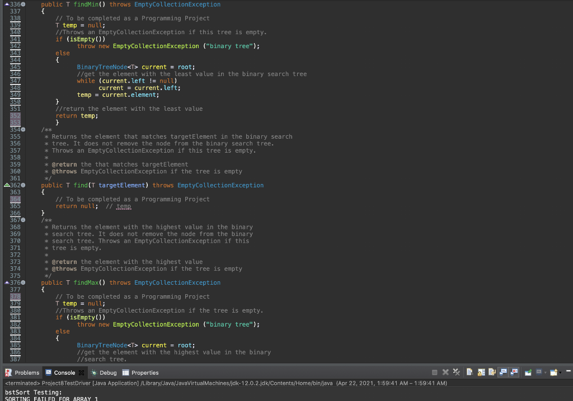
Task: Click line number 378 in the gutter
Action: [15, 296]
